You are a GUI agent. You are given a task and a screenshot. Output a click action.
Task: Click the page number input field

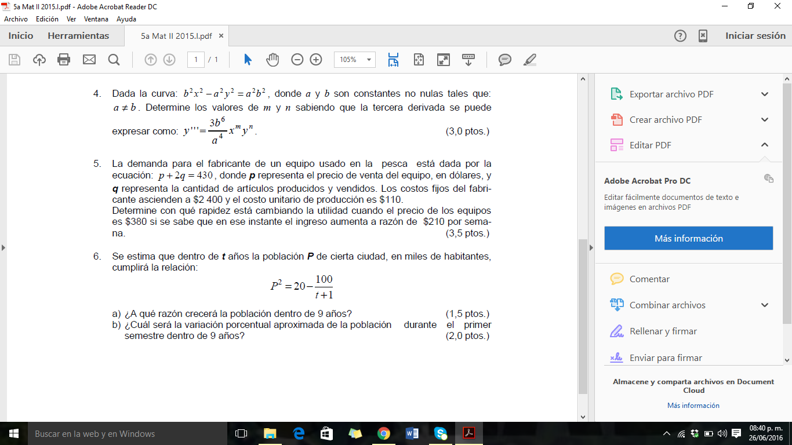click(196, 60)
